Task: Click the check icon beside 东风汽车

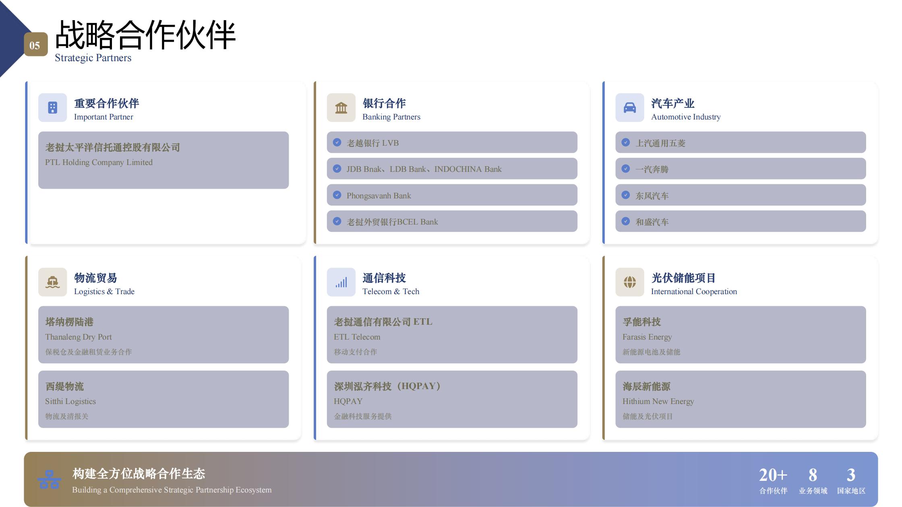Action: pos(626,195)
